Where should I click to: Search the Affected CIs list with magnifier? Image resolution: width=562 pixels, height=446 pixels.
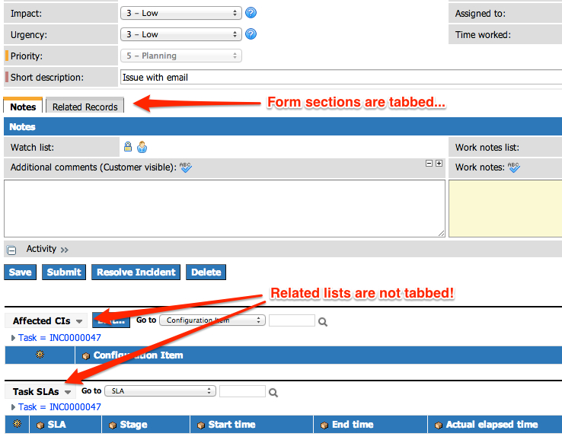click(x=323, y=322)
